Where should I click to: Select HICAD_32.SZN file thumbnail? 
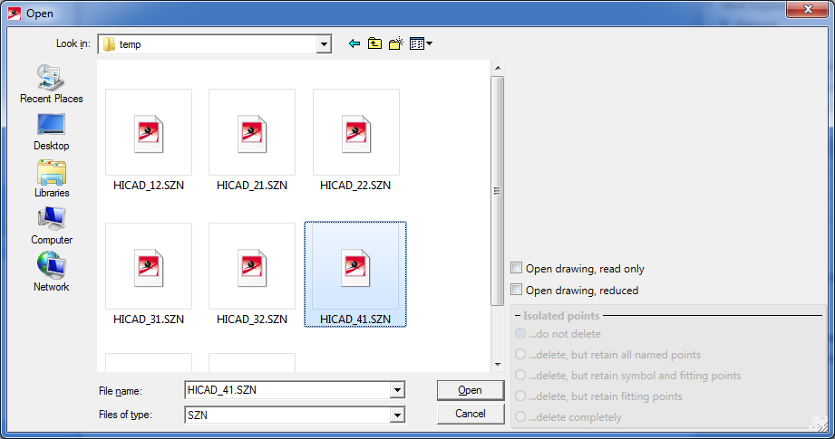coord(252,266)
